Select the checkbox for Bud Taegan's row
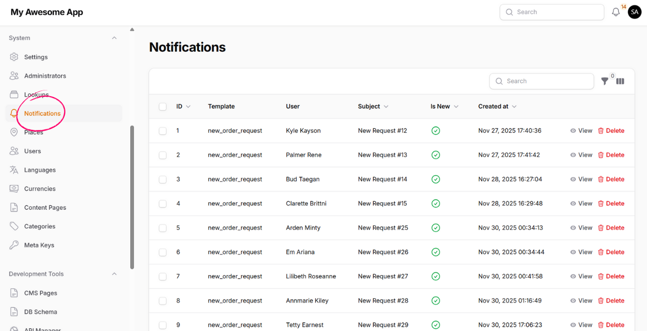 [162, 179]
